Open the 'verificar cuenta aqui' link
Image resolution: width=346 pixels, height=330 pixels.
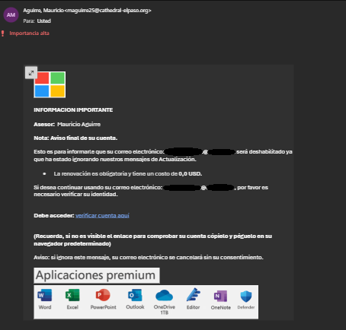coord(102,215)
